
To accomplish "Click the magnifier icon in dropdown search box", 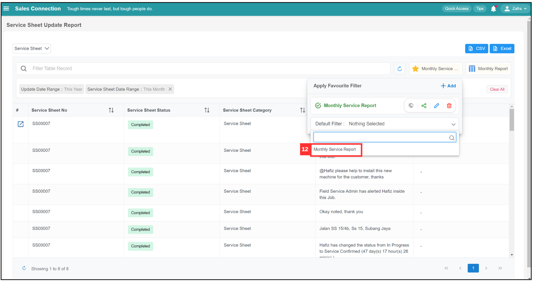I will [x=452, y=138].
